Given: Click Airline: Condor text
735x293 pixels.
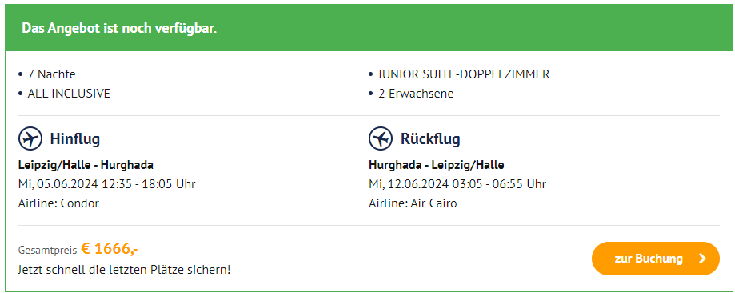Looking at the screenshot, I should tap(58, 203).
